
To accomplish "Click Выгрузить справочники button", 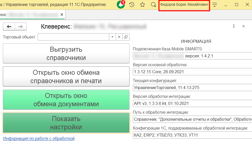I will point(66,53).
